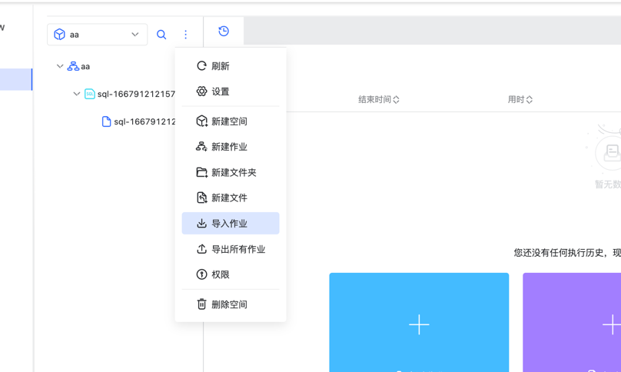621x372 pixels.
Task: Sort by 结束时间 column
Action: click(x=379, y=99)
